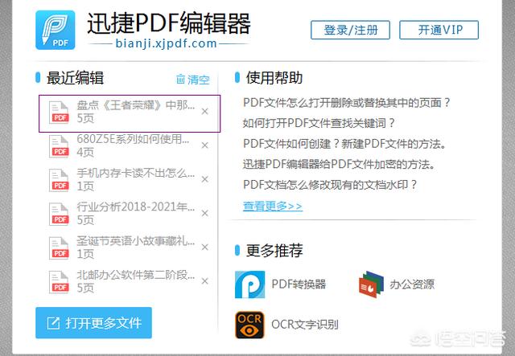The width and height of the screenshot is (515, 356).
Task: Remove 圣诞节英语小故事 entry with its X
Action: click(205, 247)
